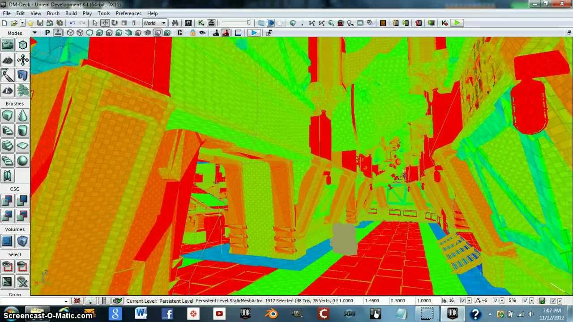Click the Open folder icon in toolbar
Viewport: 573px width, 322px height.
(x=14, y=23)
